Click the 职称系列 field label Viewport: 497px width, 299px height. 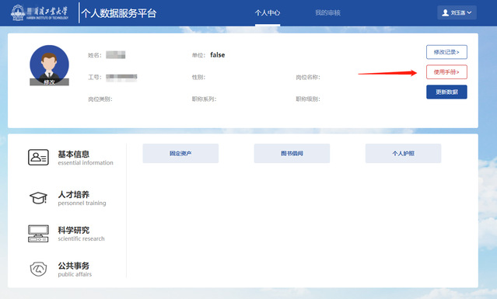pos(204,99)
